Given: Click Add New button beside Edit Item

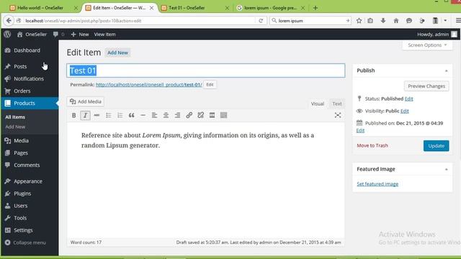Looking at the screenshot, I should (117, 53).
